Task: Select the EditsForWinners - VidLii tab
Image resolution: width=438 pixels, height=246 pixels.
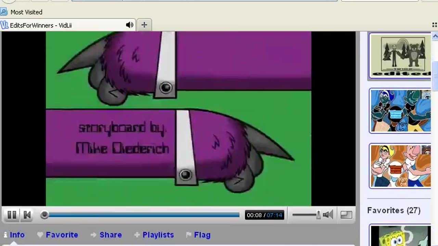Action: click(67, 25)
